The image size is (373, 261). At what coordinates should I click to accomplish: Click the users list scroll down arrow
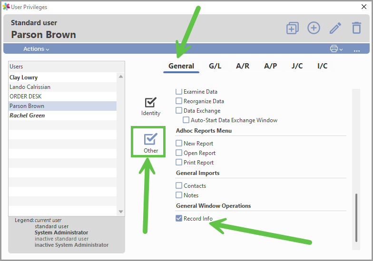121,212
